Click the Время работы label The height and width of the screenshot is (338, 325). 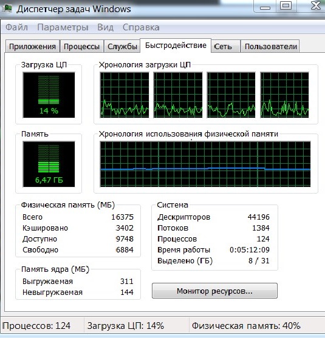(x=183, y=250)
